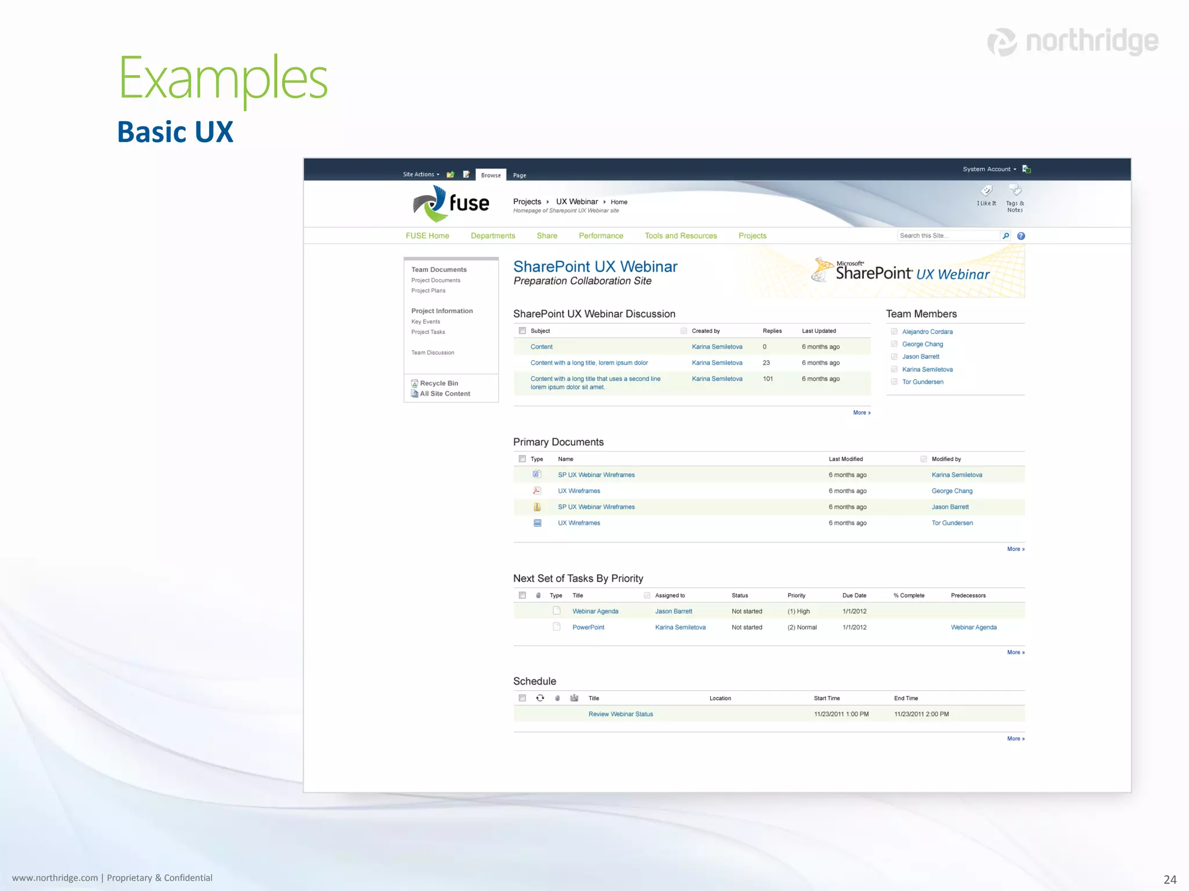This screenshot has height=891, width=1189.
Task: Toggle select-all checkbox in Tasks list
Action: point(522,595)
